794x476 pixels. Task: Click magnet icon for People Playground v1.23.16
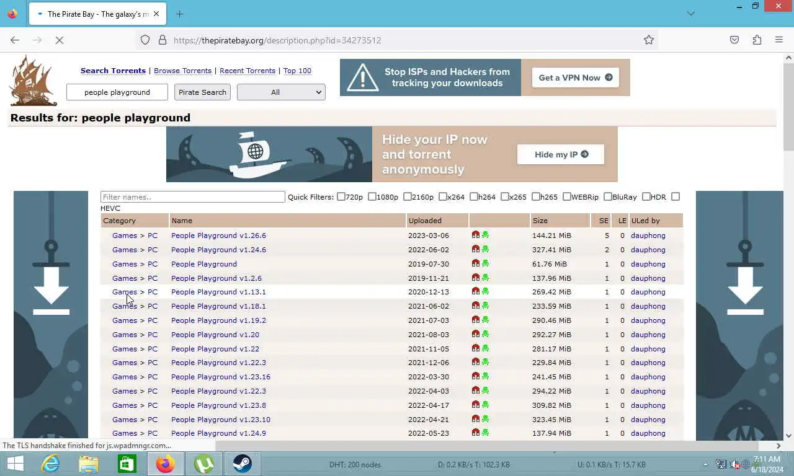click(x=476, y=376)
